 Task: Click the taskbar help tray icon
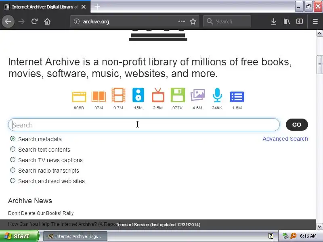pos(271,236)
